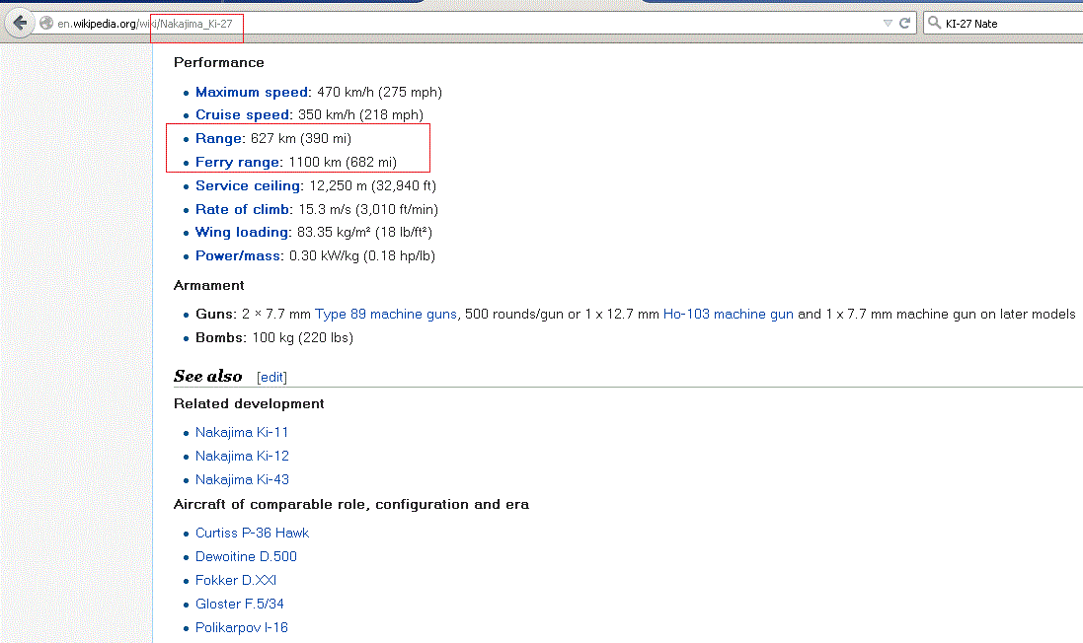
Task: Click the 0.30 kW/kg value
Action: [324, 256]
